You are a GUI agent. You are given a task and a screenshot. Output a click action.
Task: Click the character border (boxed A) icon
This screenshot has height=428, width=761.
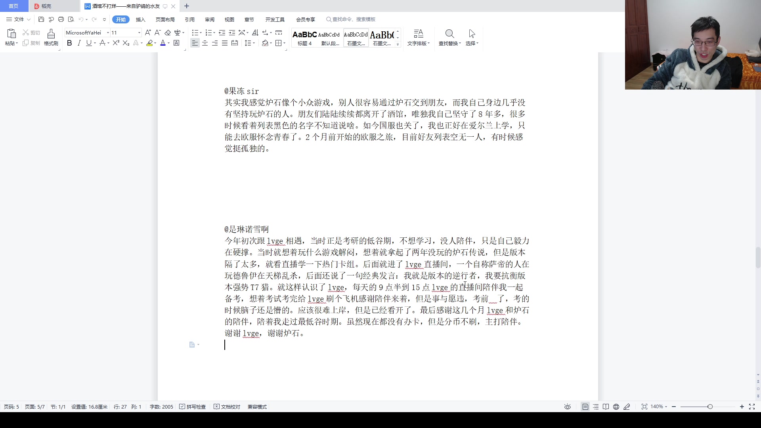(x=177, y=43)
